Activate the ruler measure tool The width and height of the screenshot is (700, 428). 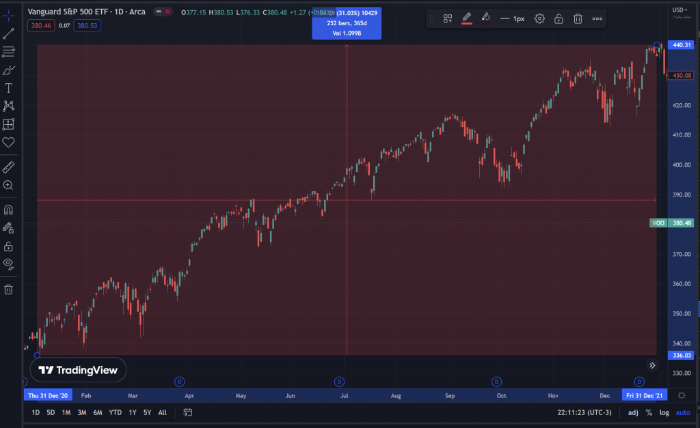pos(8,167)
